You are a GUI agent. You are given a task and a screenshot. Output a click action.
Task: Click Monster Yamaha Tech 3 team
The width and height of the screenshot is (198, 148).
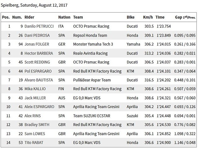pos(93,44)
